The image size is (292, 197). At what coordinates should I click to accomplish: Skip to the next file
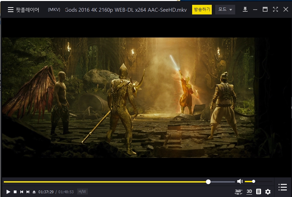[28, 192]
